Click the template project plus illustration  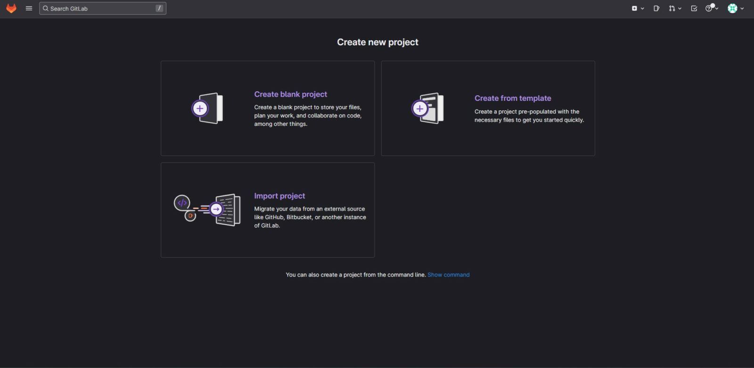(428, 108)
